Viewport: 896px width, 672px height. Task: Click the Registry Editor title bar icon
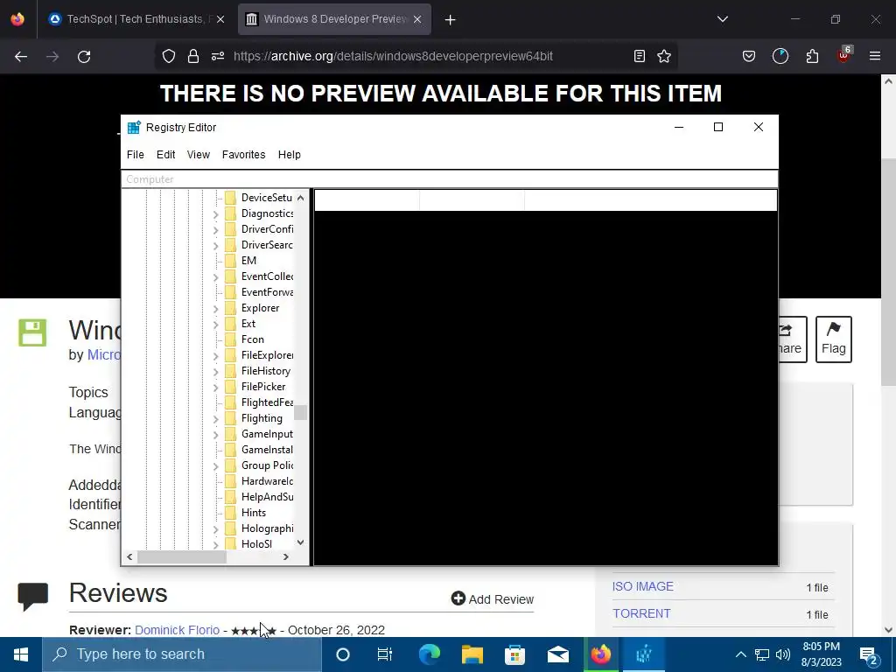coord(134,128)
